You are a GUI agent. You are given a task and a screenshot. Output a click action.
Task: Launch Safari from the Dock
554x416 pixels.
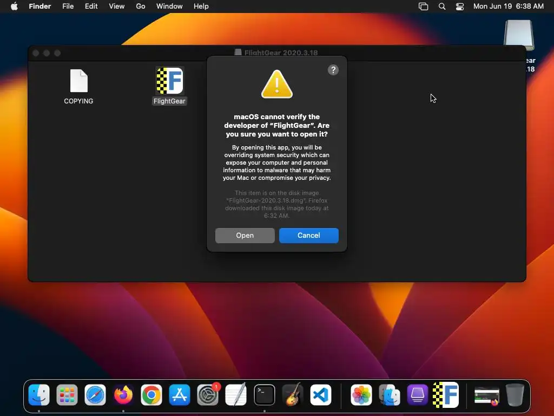point(95,395)
